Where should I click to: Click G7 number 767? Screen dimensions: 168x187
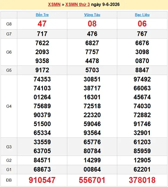142,34
